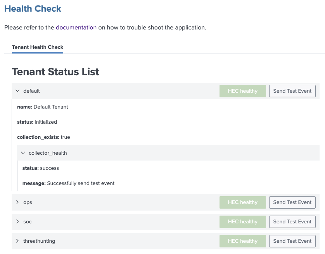Click the collector_health label text
The height and width of the screenshot is (254, 325).
(48, 153)
